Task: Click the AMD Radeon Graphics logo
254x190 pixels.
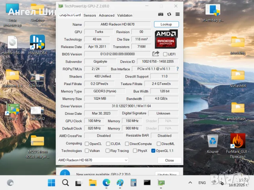Action: 166,39
